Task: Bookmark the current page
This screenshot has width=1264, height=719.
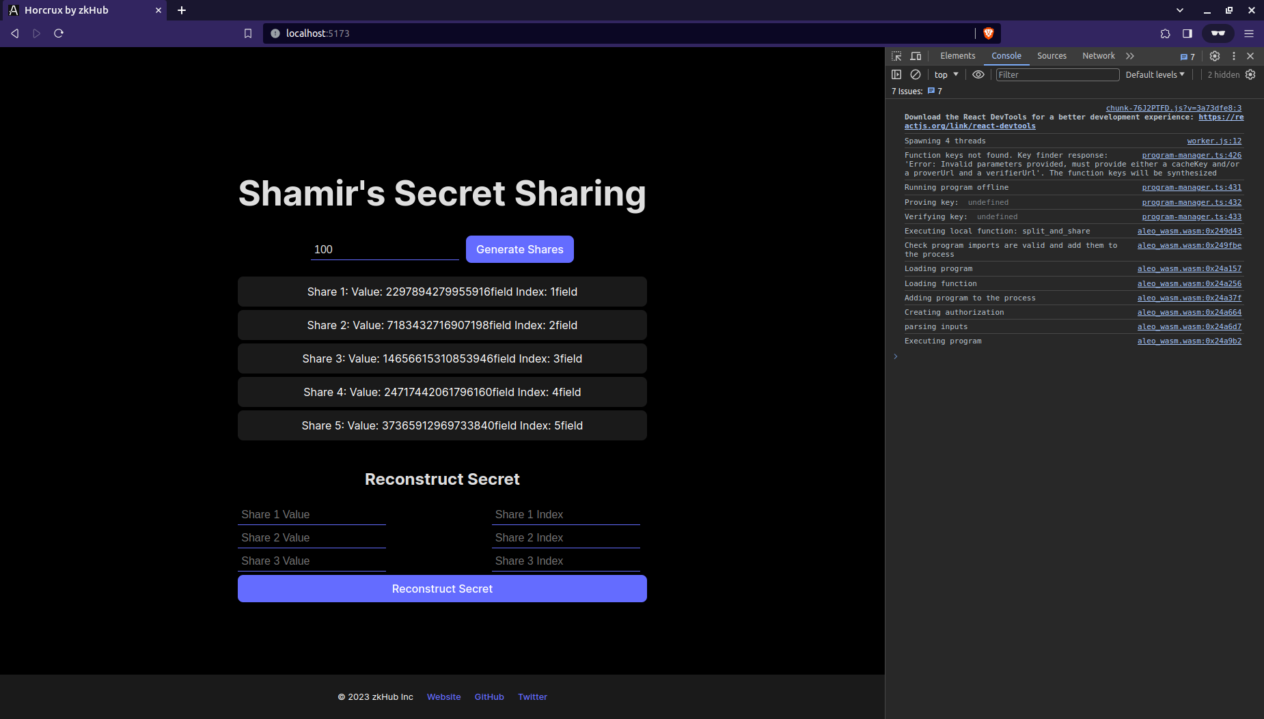Action: [x=247, y=33]
